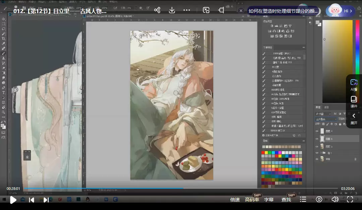Screen dimensions: 362x210
Task: Select the Rectangular Marquee tool
Action: 3,24
